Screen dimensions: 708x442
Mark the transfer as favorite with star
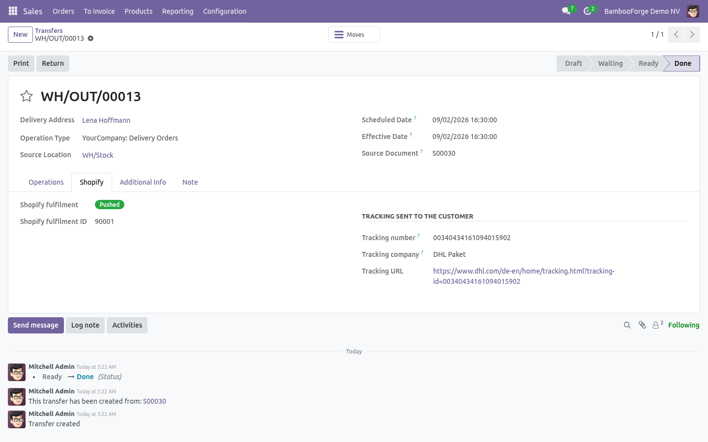[27, 96]
